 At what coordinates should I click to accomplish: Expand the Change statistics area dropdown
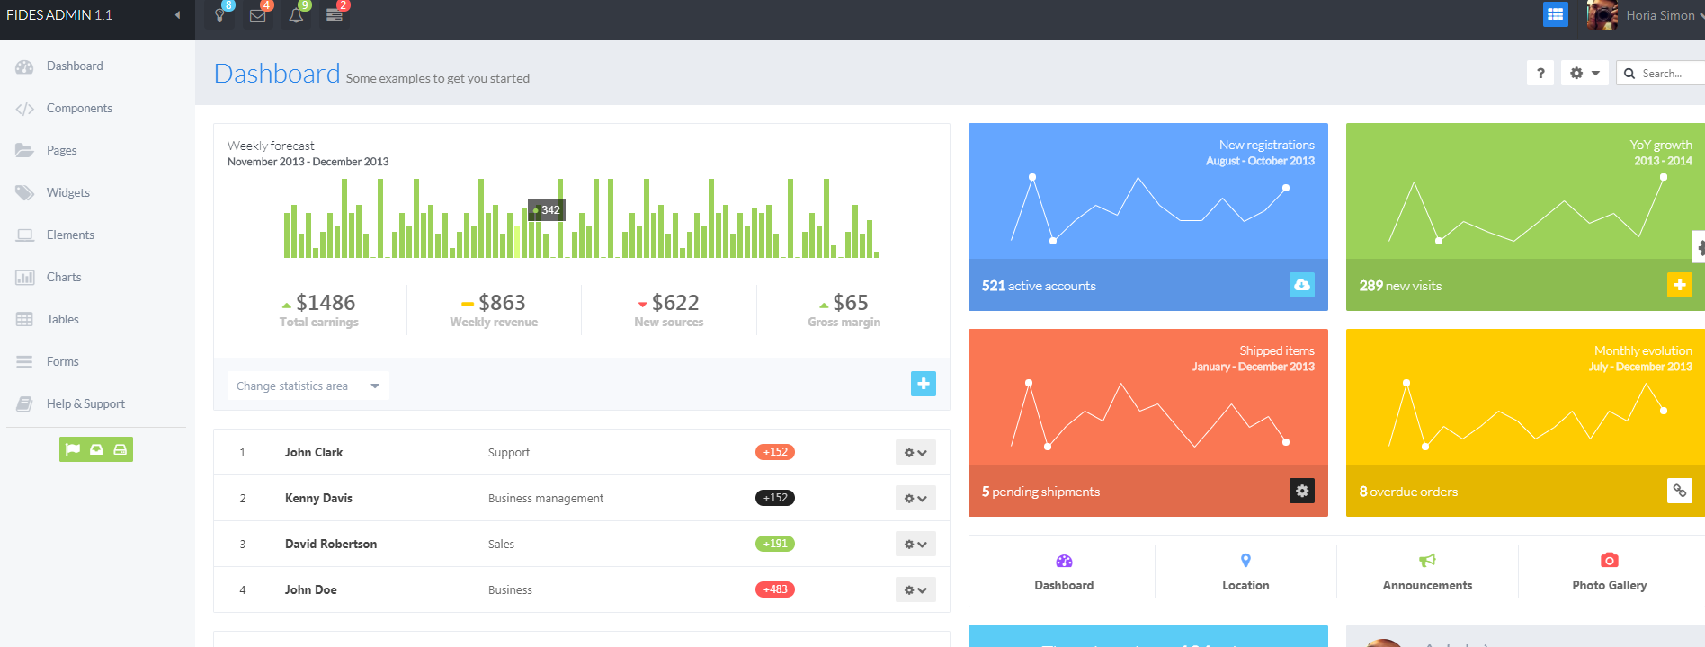pos(308,386)
